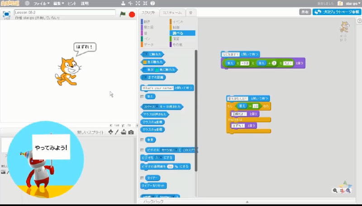
Task: Choose new sprite from library icon
Action: 110,132
